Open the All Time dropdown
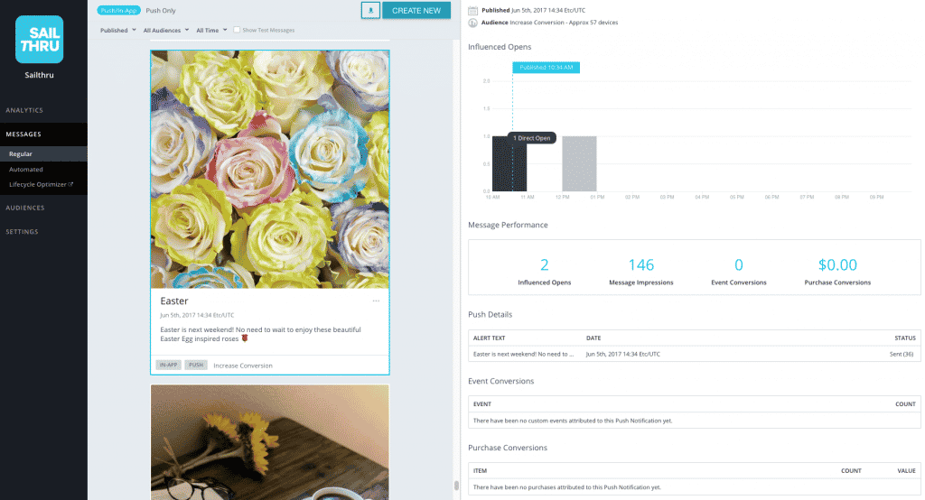The width and height of the screenshot is (925, 500). [211, 30]
